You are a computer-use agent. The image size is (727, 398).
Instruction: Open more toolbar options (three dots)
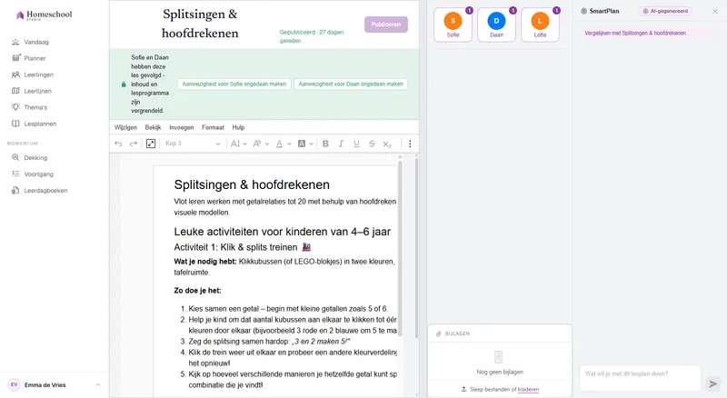point(410,144)
